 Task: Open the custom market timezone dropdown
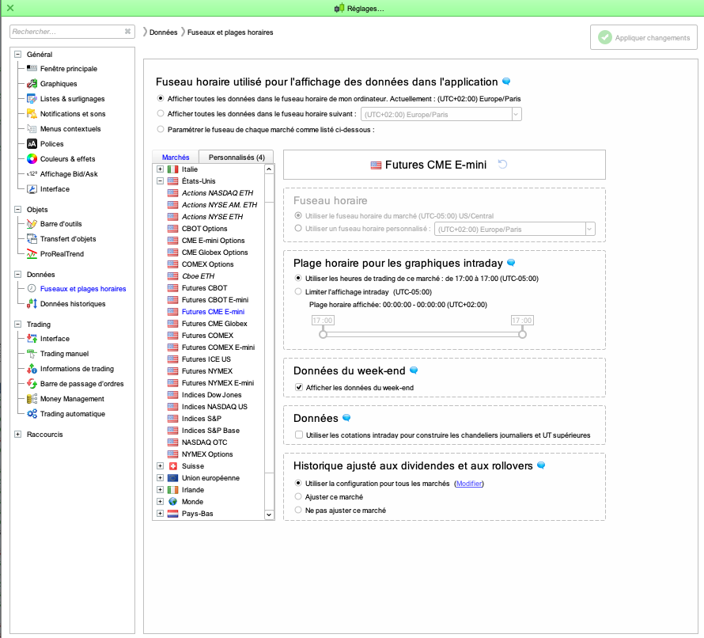[x=514, y=229]
